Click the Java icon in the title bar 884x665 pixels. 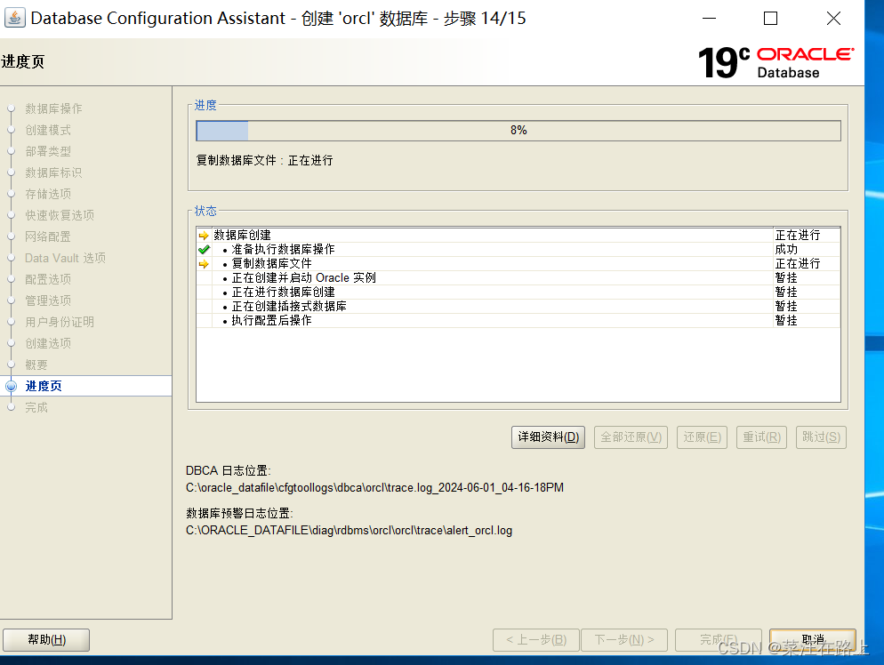pyautogui.click(x=14, y=18)
